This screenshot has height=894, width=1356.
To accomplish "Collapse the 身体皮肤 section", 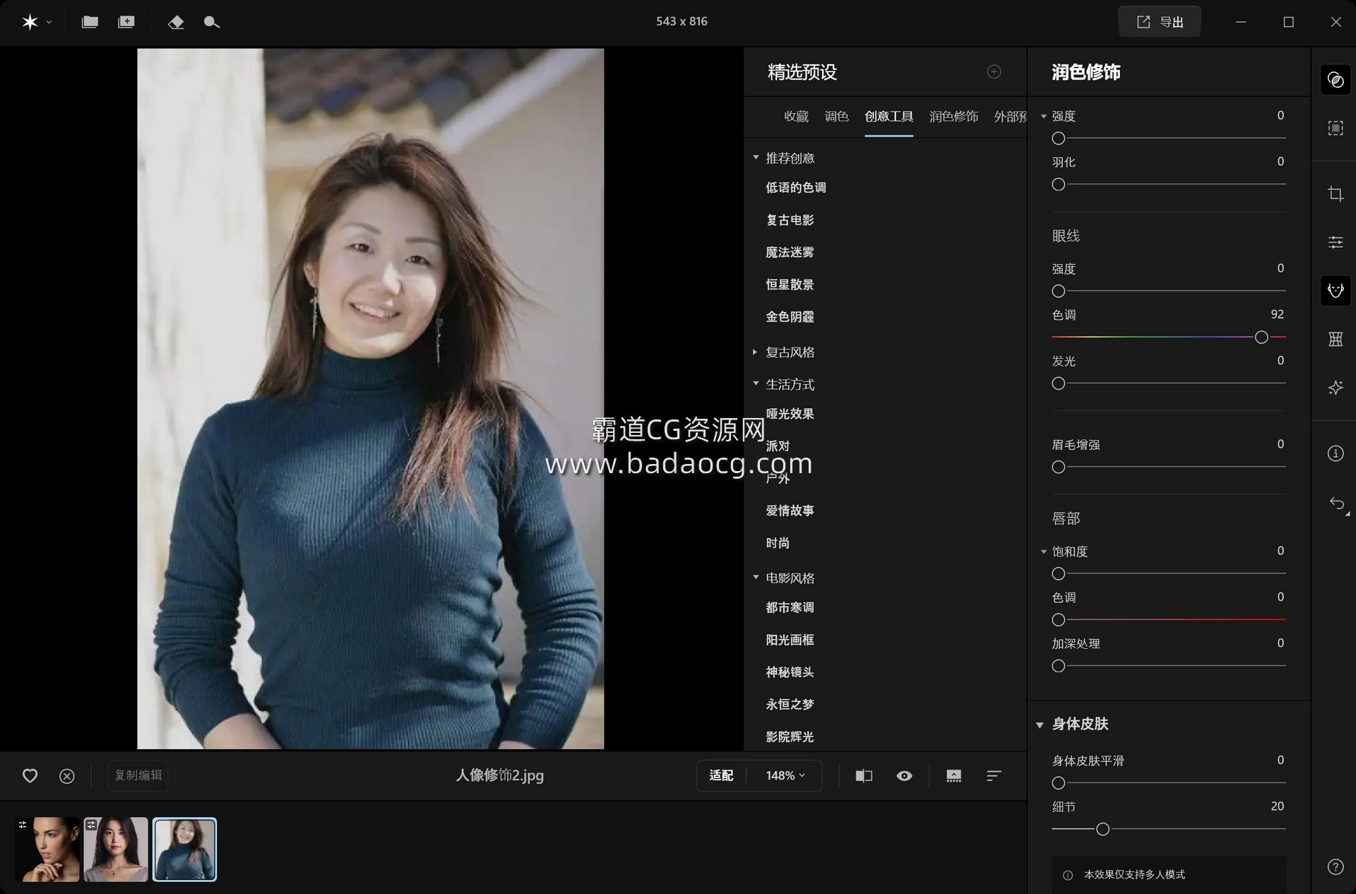I will tap(1040, 725).
